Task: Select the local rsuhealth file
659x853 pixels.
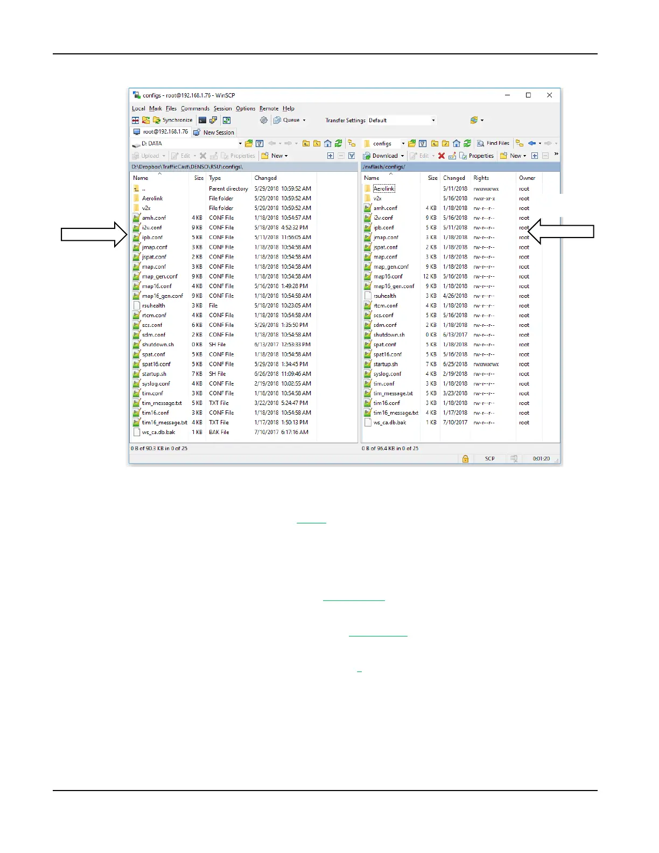Action: point(153,305)
